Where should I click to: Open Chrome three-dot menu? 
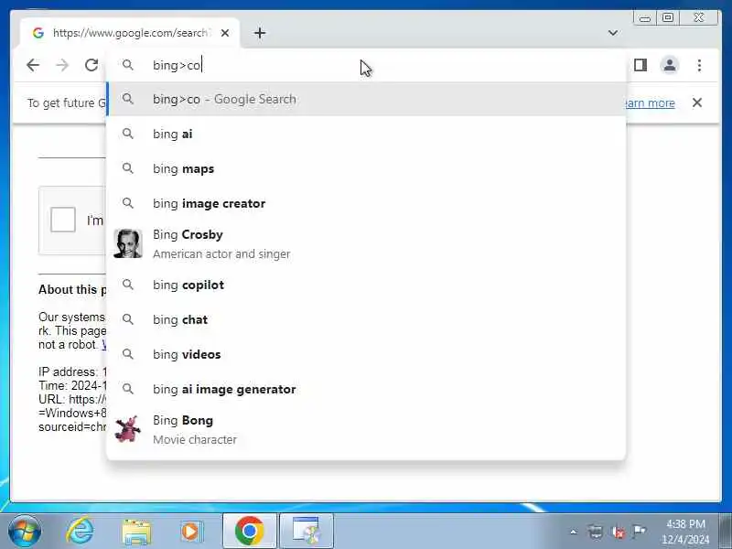[699, 65]
